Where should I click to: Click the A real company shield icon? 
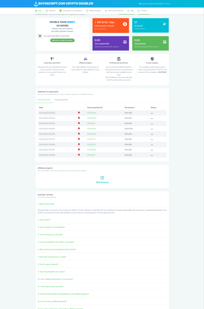point(152,59)
